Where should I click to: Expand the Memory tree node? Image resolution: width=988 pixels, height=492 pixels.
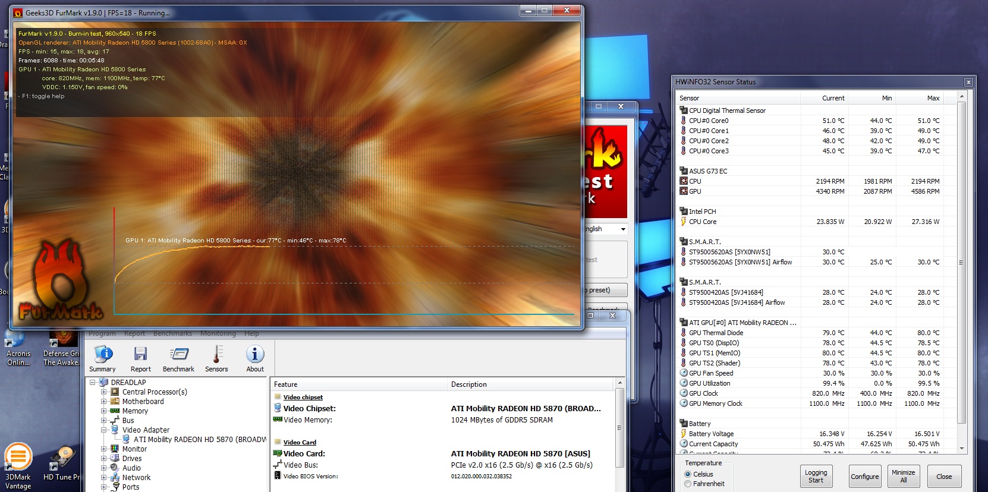click(x=103, y=411)
